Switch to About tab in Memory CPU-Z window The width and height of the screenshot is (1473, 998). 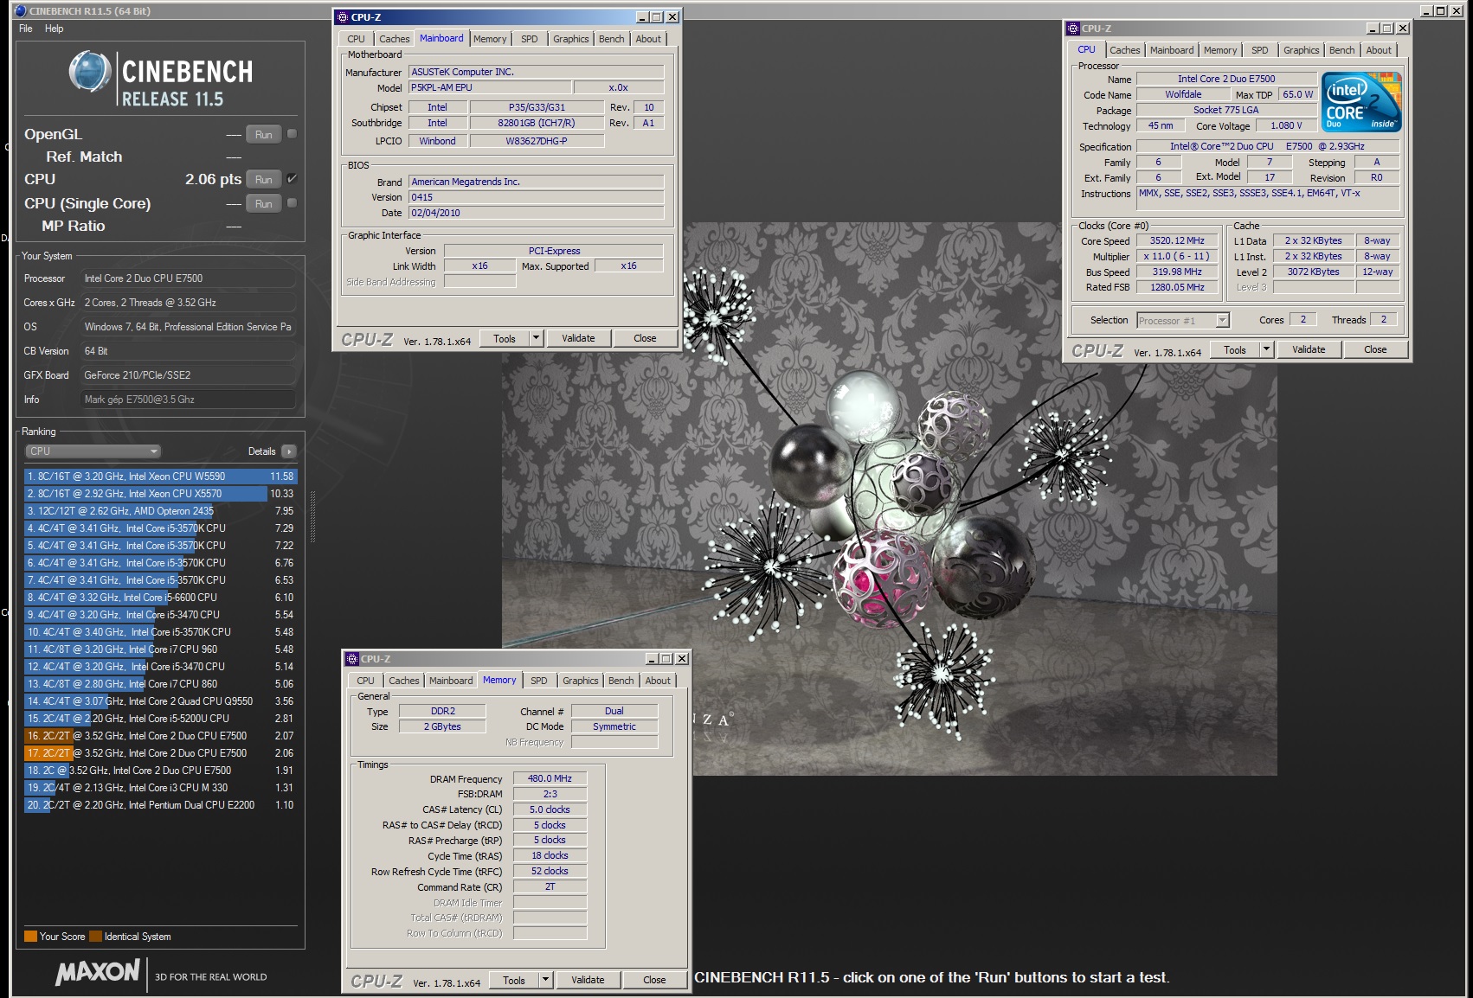pos(658,681)
